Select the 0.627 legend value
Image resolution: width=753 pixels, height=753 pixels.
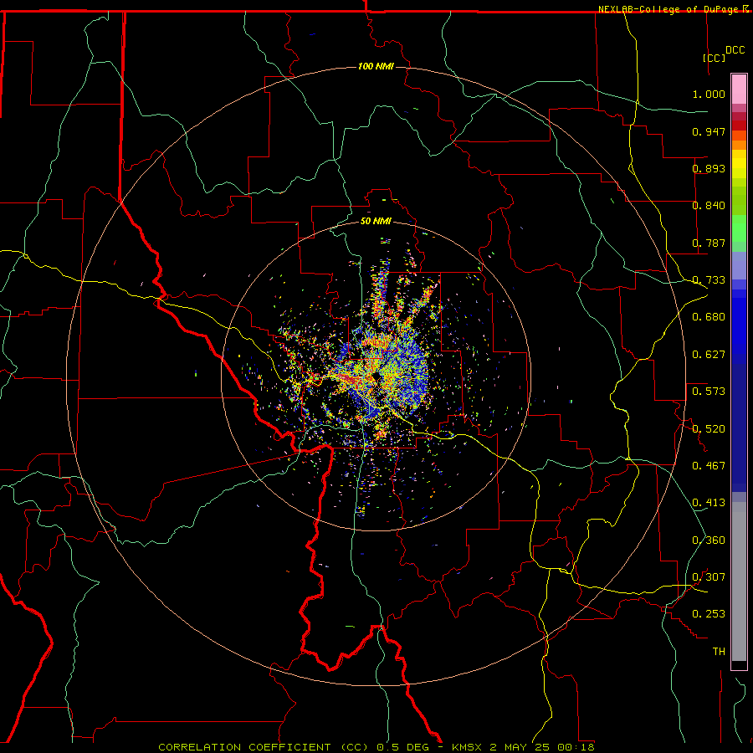point(709,355)
